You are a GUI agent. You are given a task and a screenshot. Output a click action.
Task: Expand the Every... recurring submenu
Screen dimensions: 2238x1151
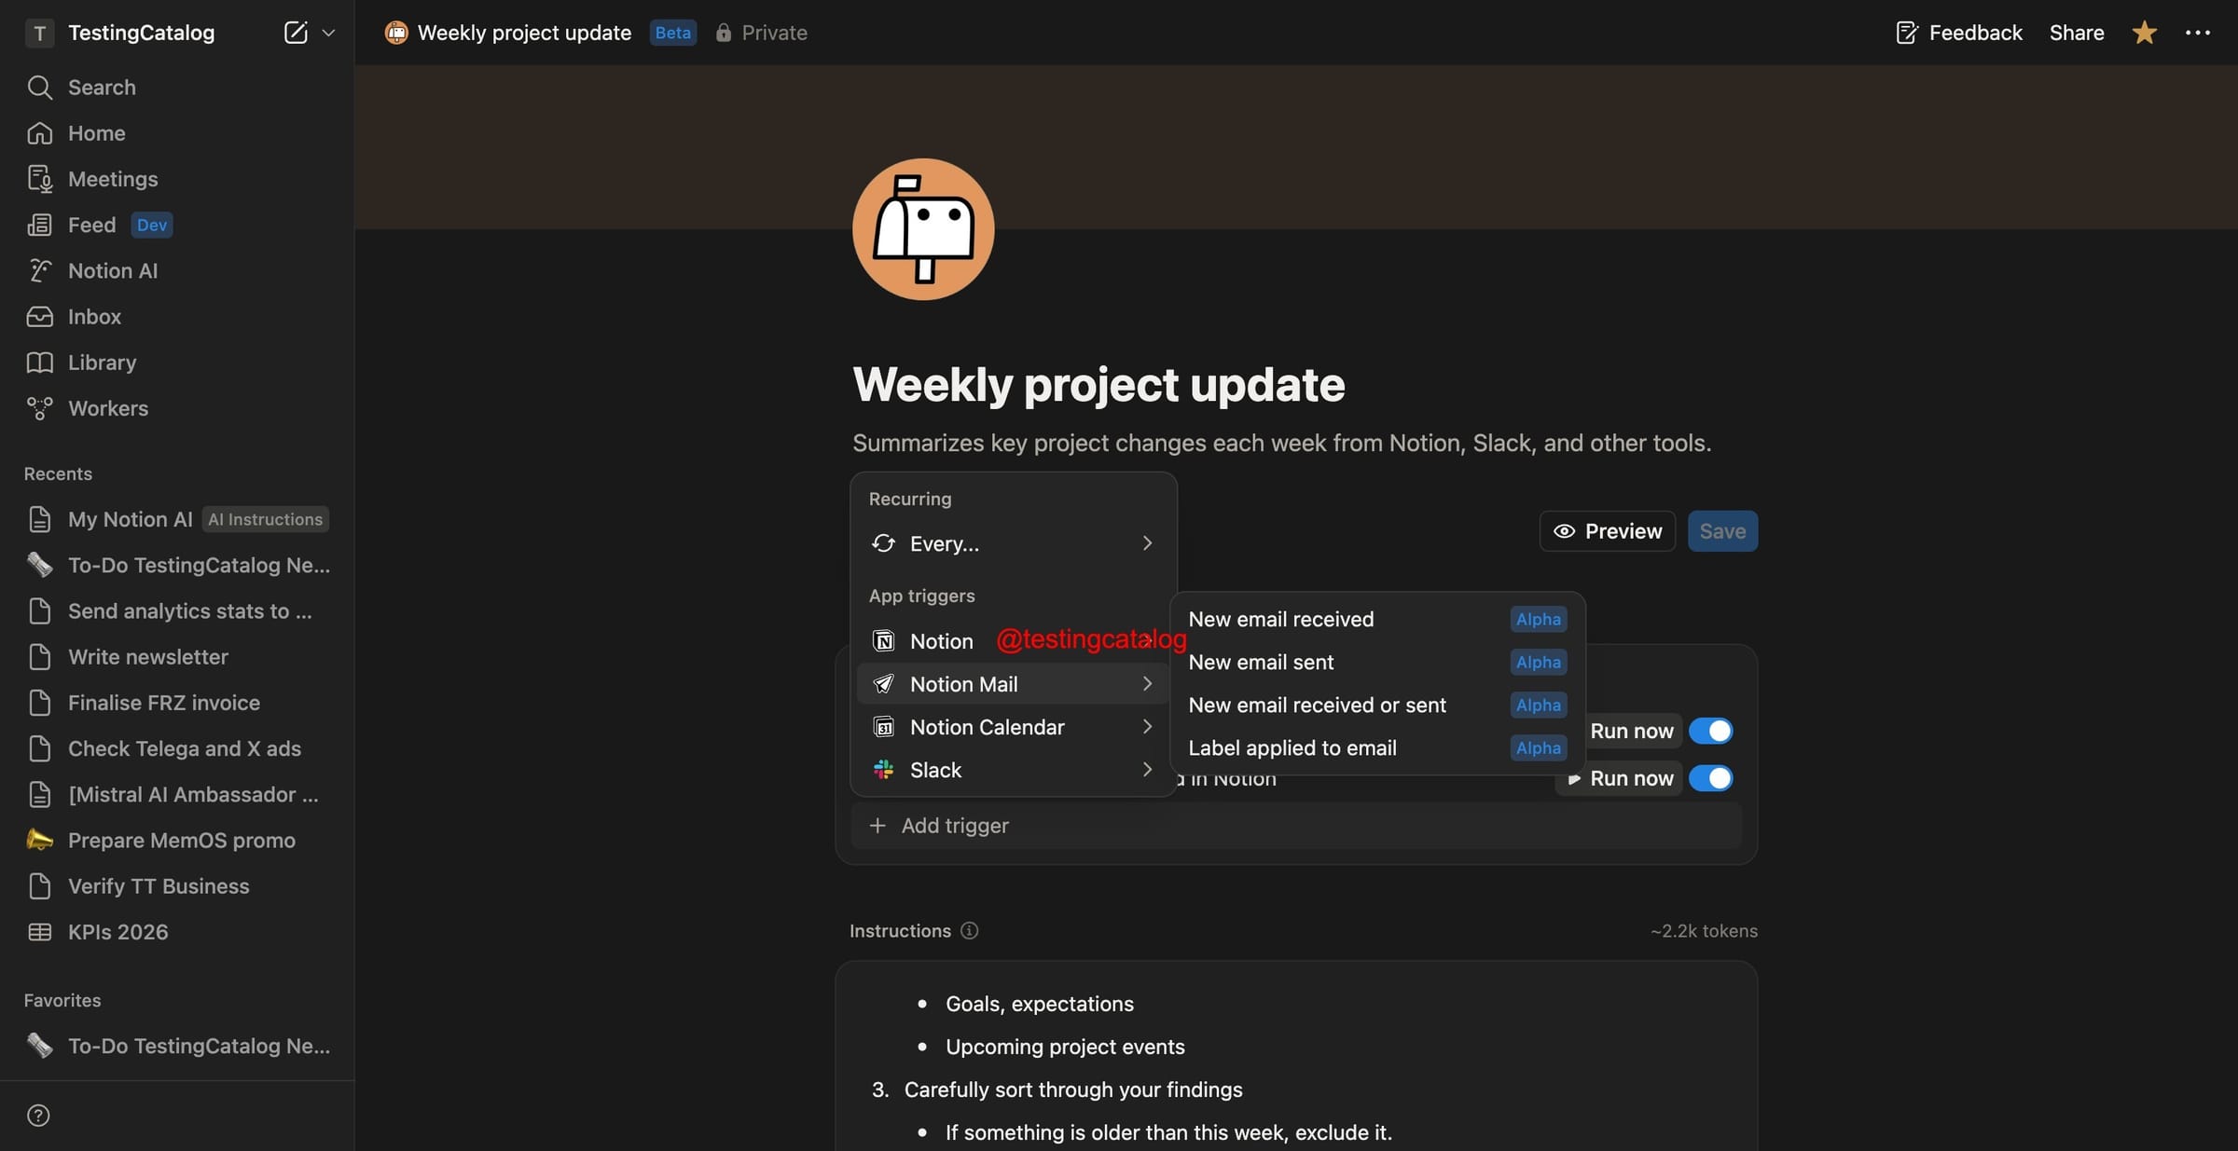point(1013,543)
